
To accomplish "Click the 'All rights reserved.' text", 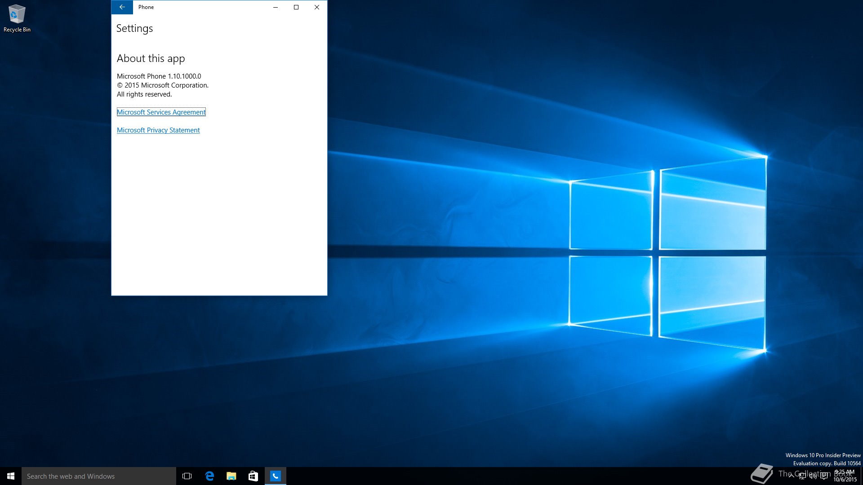I will click(144, 94).
